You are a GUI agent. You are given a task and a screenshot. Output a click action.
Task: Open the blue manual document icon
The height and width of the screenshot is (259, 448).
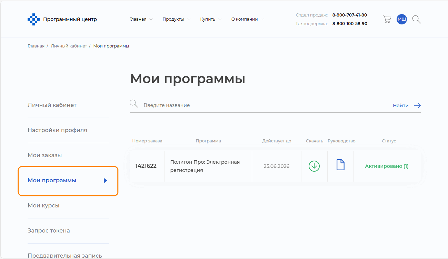pos(340,165)
